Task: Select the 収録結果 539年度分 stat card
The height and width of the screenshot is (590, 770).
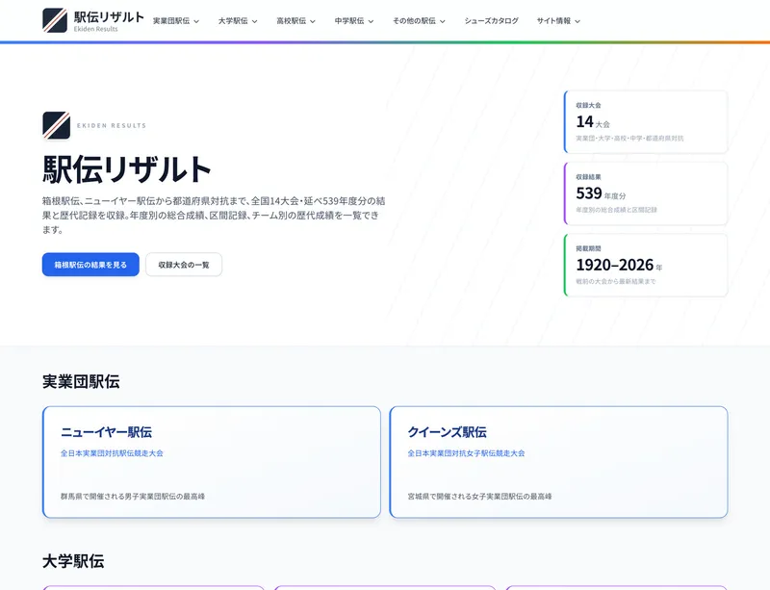Action: [x=646, y=193]
